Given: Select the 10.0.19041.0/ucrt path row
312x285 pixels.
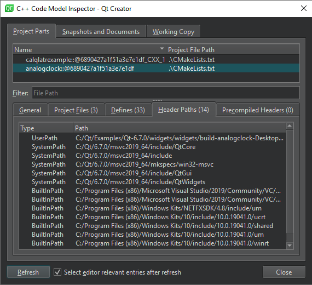Looking at the screenshot, I should point(153,217).
